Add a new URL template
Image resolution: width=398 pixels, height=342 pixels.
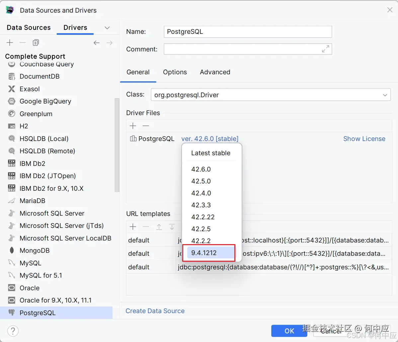133,227
